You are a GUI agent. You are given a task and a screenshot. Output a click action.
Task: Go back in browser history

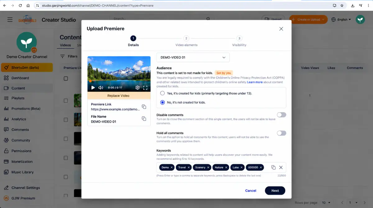click(4, 5)
